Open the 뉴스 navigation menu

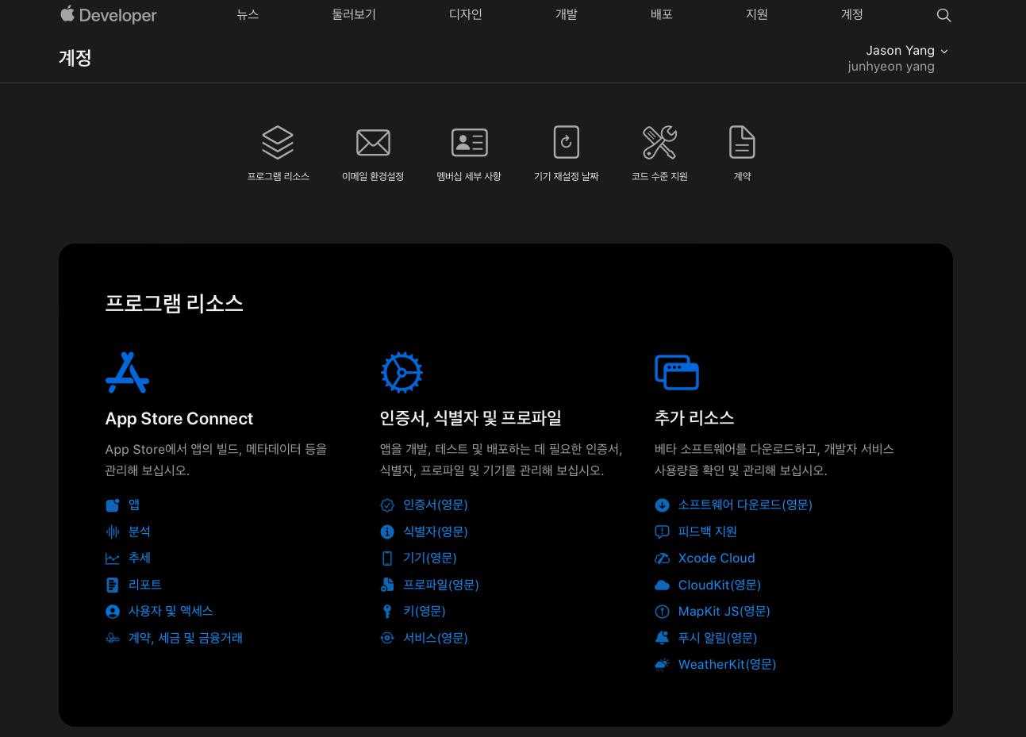point(248,14)
